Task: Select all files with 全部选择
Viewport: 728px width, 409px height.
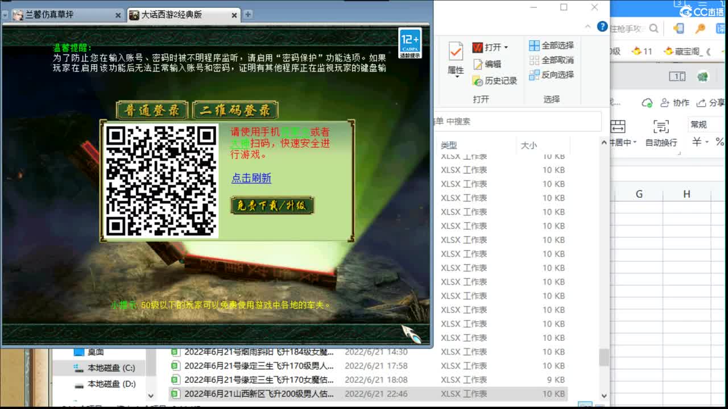Action: pos(551,45)
